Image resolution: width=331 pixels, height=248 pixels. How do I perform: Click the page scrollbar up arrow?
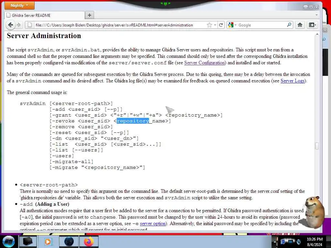317,34
